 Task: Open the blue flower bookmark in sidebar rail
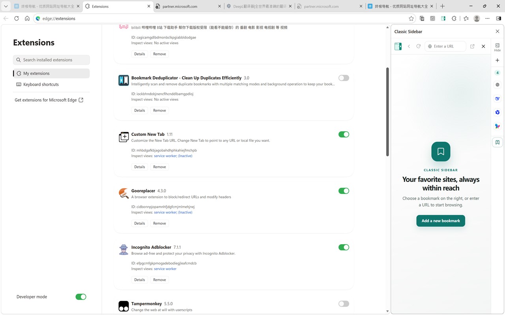[x=497, y=113]
